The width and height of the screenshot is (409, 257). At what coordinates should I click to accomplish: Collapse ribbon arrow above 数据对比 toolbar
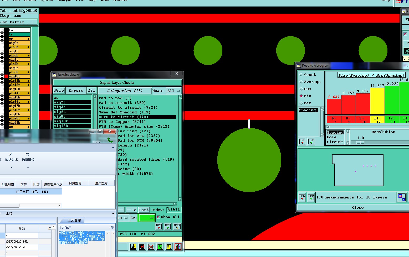(113, 148)
